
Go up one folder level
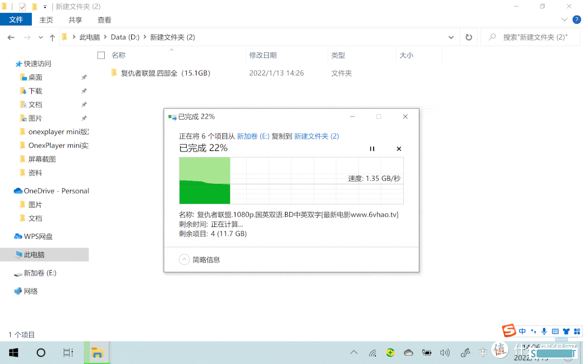(52, 38)
